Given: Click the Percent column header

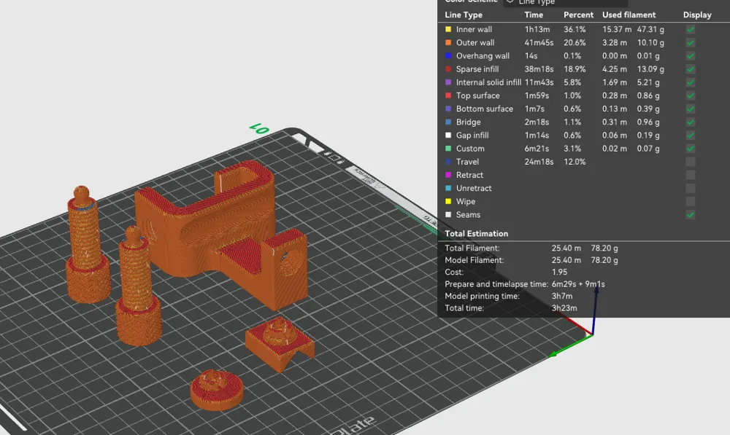Looking at the screenshot, I should [578, 15].
